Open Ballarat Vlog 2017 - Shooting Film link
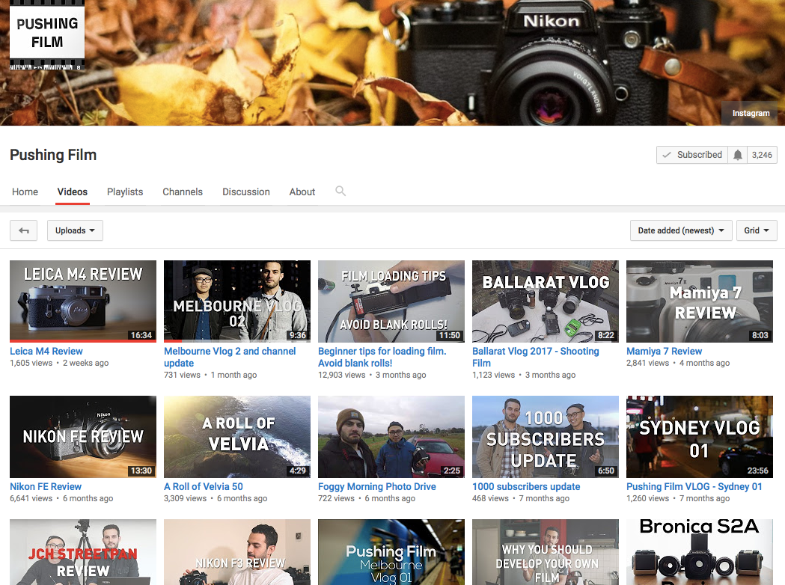 (536, 358)
